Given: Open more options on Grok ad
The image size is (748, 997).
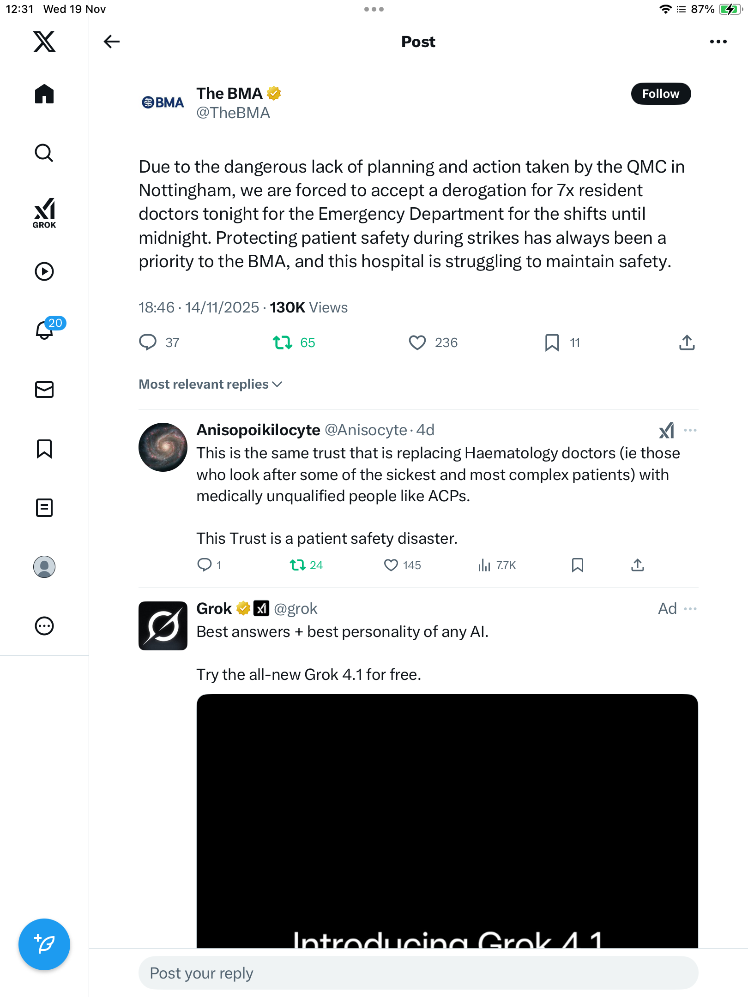Looking at the screenshot, I should (x=690, y=609).
